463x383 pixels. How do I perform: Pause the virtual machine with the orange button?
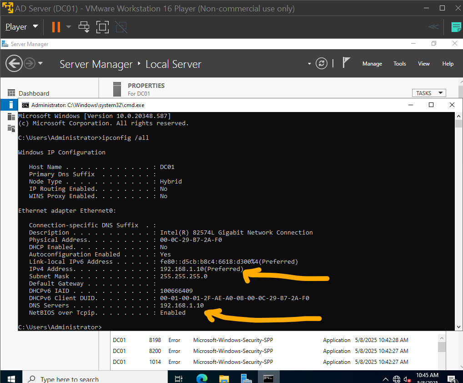(x=56, y=27)
